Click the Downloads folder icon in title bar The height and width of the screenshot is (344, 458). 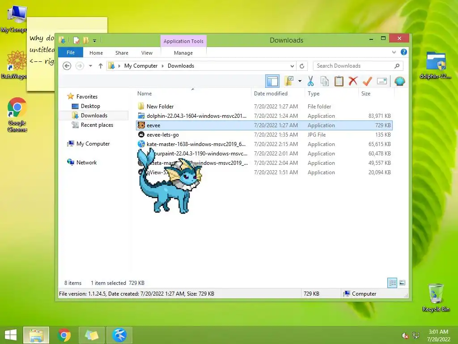pyautogui.click(x=62, y=40)
